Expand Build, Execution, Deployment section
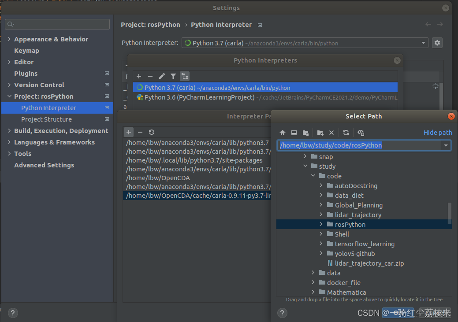 click(9, 130)
